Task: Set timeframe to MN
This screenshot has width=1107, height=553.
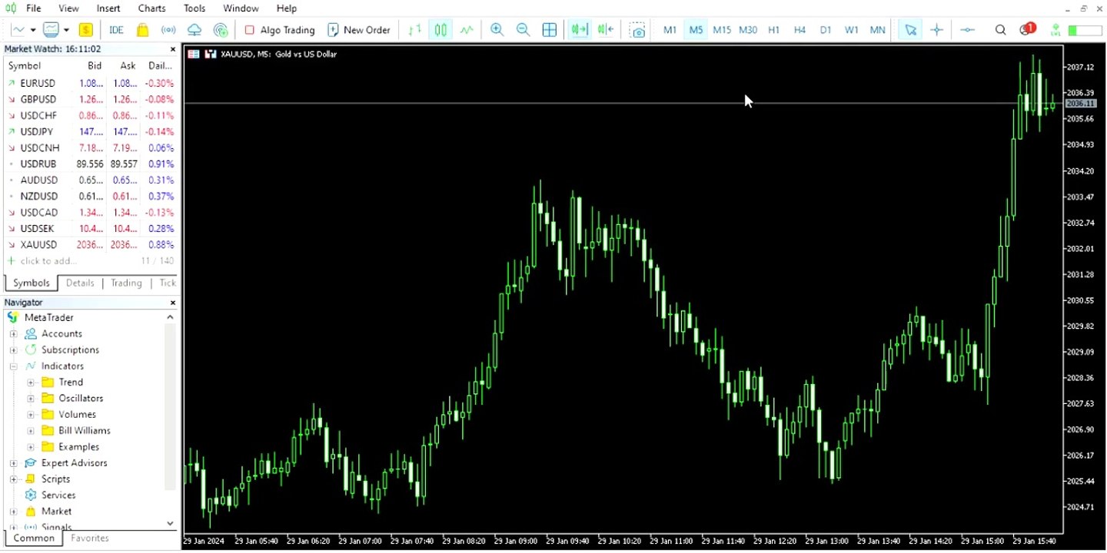Action: pyautogui.click(x=877, y=30)
